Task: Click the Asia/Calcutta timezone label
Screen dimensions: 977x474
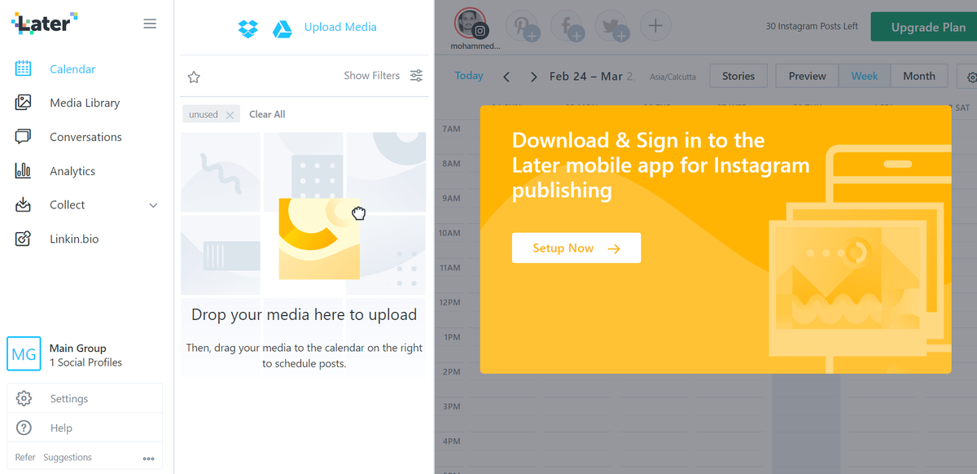Action: coord(673,77)
